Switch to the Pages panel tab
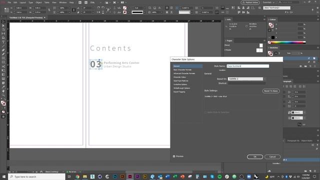Screen dimensions: 320x180 pyautogui.click(x=229, y=41)
